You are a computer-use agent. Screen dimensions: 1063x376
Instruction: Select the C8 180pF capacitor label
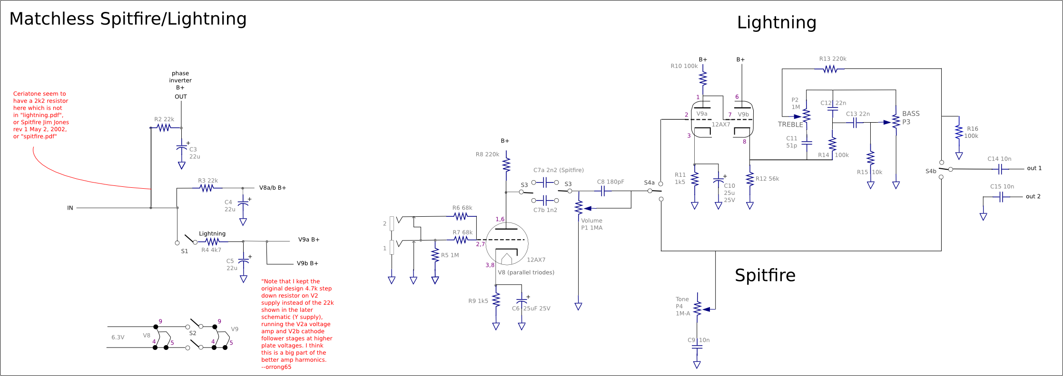[610, 182]
